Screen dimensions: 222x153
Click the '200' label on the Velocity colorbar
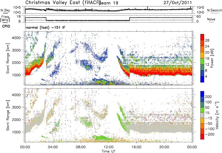[x=208, y=97]
